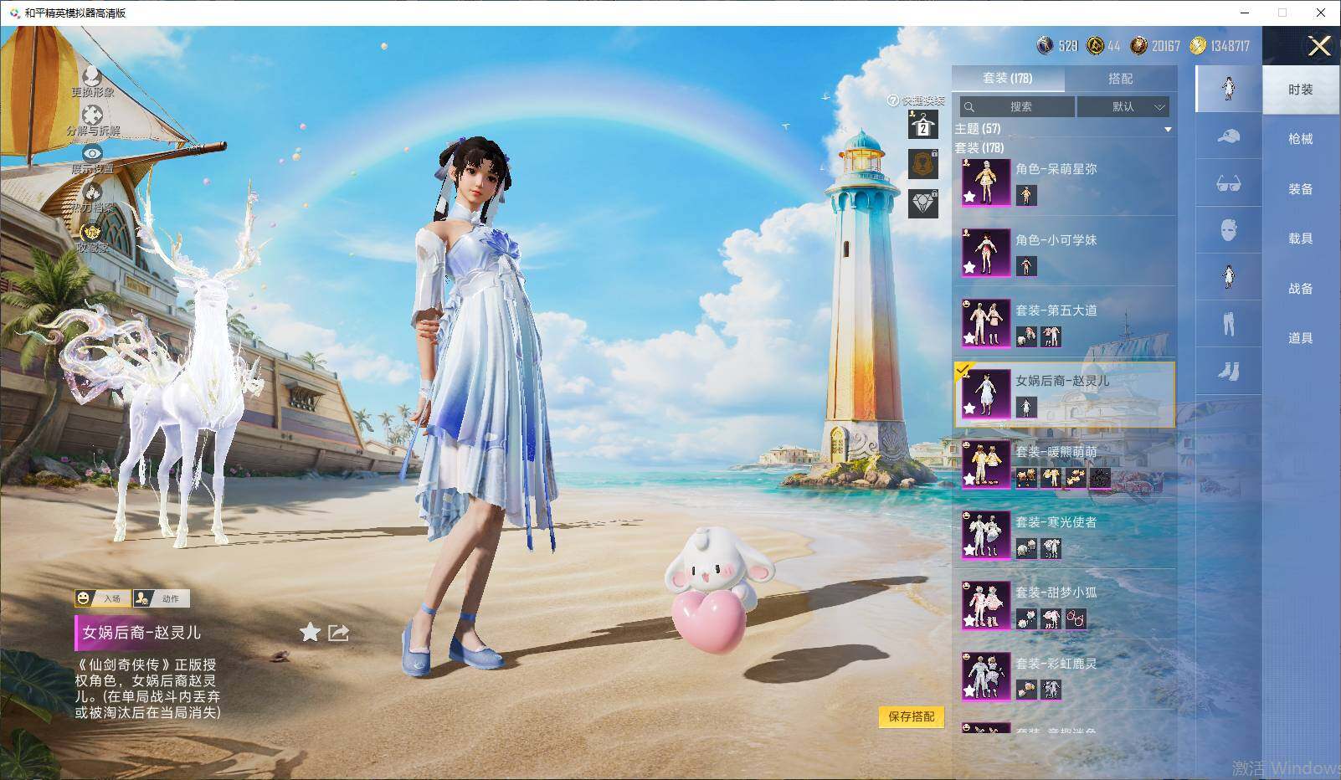This screenshot has height=780, width=1341.
Task: Click the locked diamond slot icon
Action: tap(923, 203)
